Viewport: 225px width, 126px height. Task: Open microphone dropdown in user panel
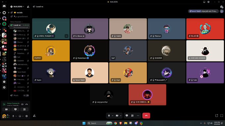tap(16, 116)
